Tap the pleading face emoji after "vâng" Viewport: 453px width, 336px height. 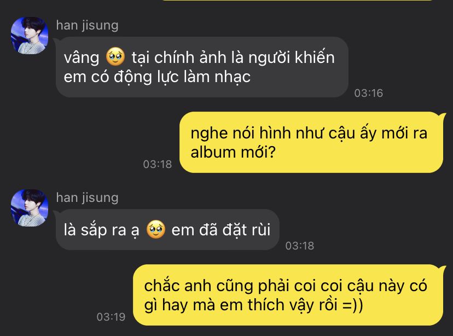115,56
